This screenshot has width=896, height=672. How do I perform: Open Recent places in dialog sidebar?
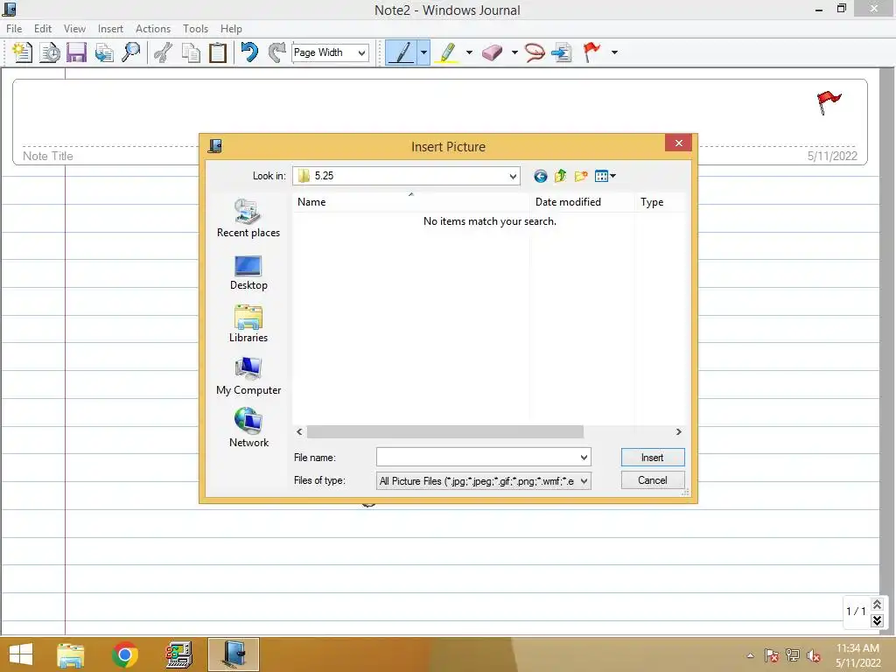[248, 218]
